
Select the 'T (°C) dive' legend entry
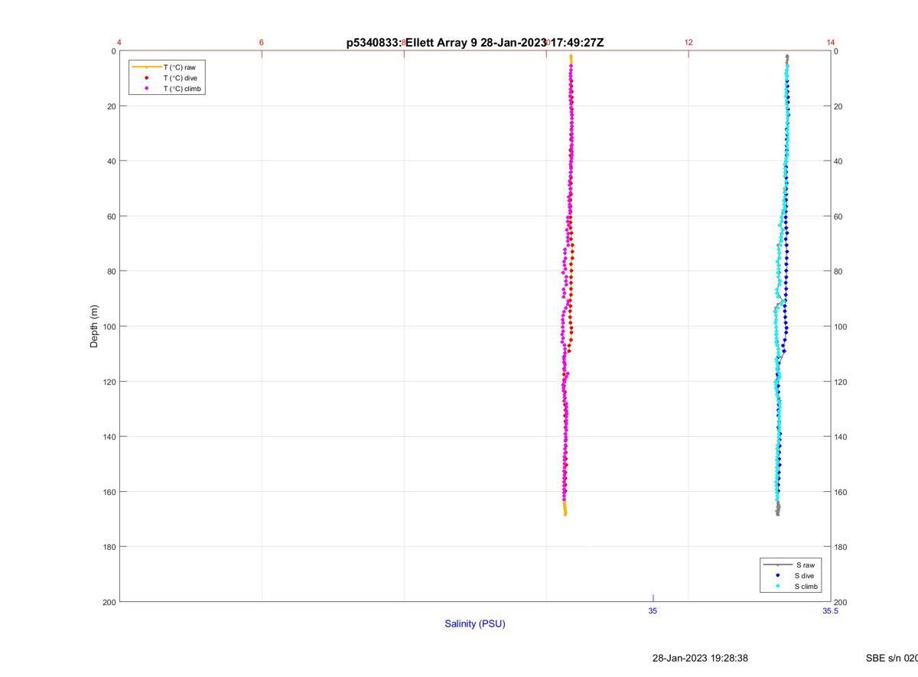click(x=180, y=78)
